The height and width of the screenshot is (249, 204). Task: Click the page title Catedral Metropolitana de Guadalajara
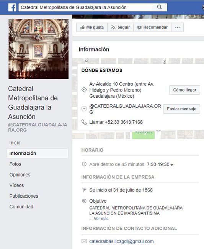click(x=33, y=103)
